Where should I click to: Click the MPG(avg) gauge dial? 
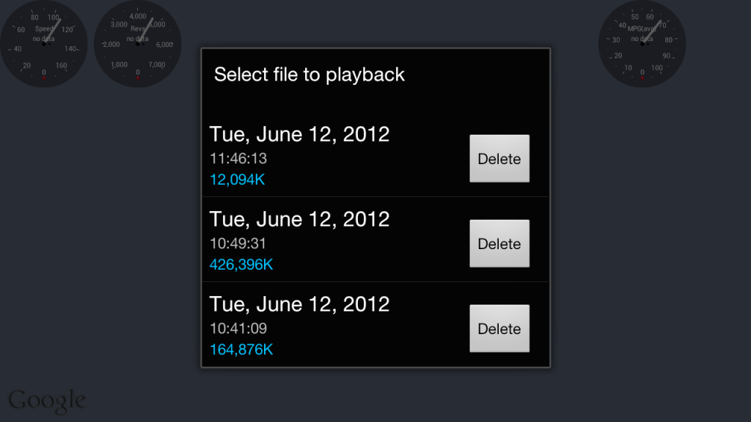[642, 44]
